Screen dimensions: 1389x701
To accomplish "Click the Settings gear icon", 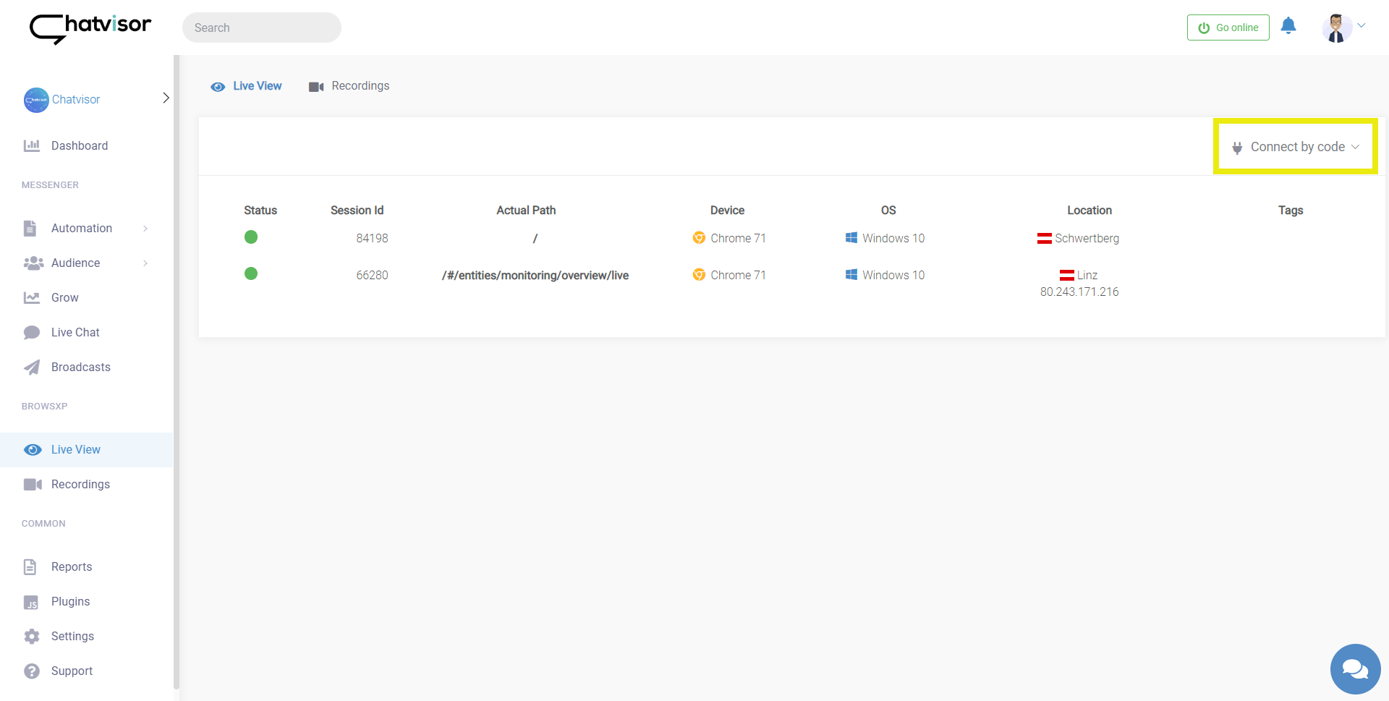I will click(32, 637).
